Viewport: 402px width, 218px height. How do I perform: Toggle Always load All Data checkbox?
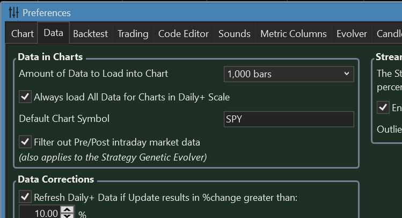click(25, 97)
